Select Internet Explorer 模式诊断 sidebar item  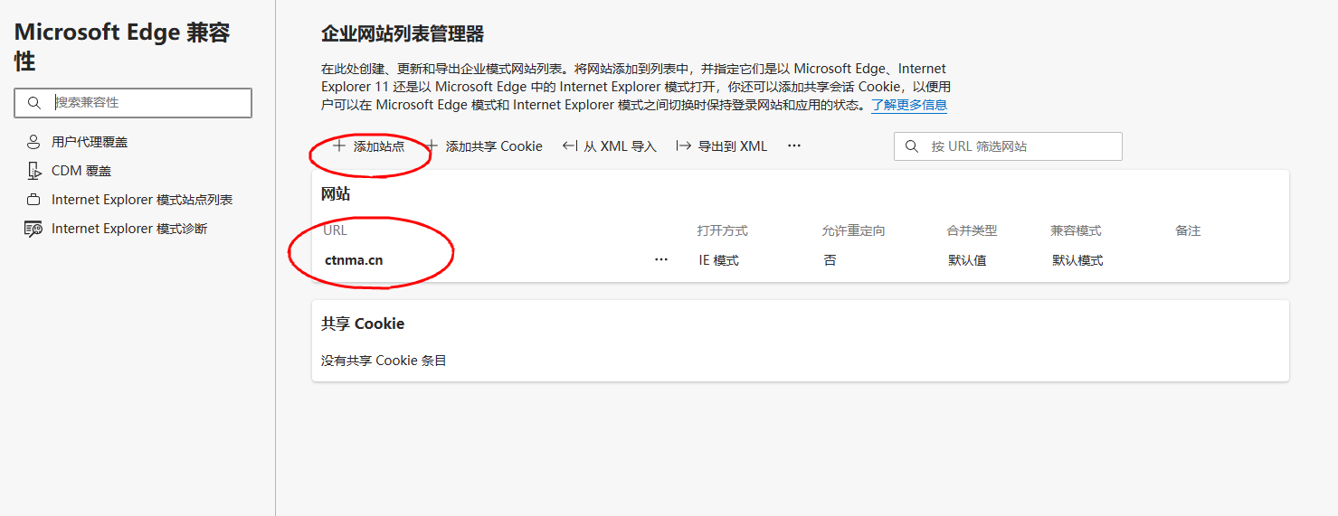tap(129, 229)
